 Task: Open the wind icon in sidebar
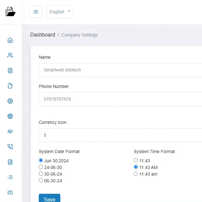coord(10,131)
